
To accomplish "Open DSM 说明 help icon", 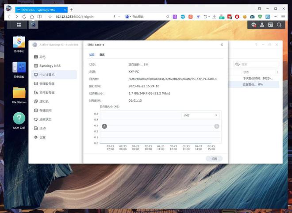I will tap(19, 119).
